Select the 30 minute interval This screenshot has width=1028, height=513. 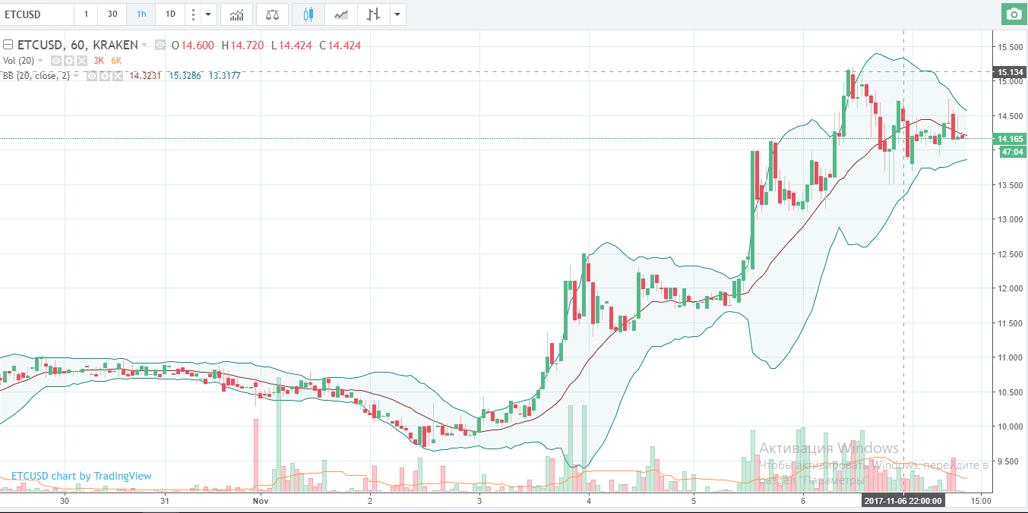pos(112,14)
